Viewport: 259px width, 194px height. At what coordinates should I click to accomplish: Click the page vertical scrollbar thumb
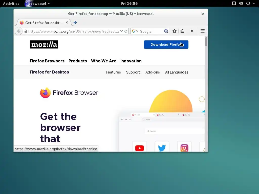tap(206, 42)
